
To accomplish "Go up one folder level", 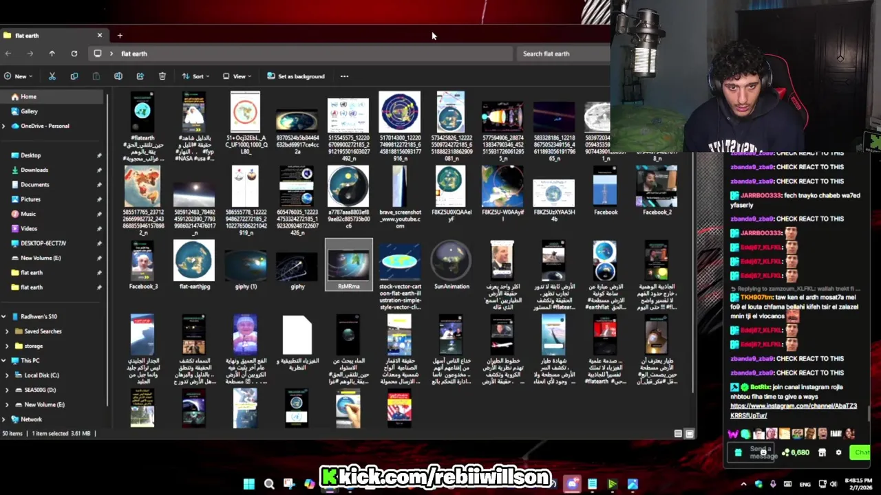I will [52, 54].
